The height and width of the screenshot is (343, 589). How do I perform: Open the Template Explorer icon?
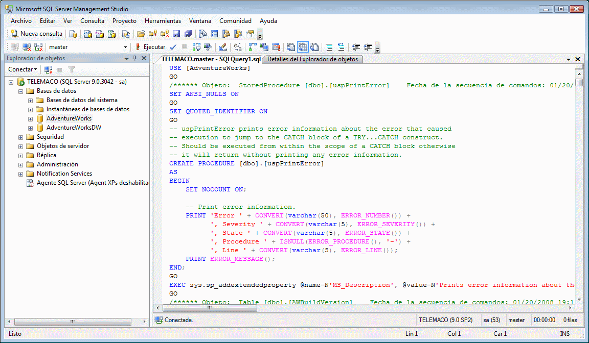click(238, 34)
